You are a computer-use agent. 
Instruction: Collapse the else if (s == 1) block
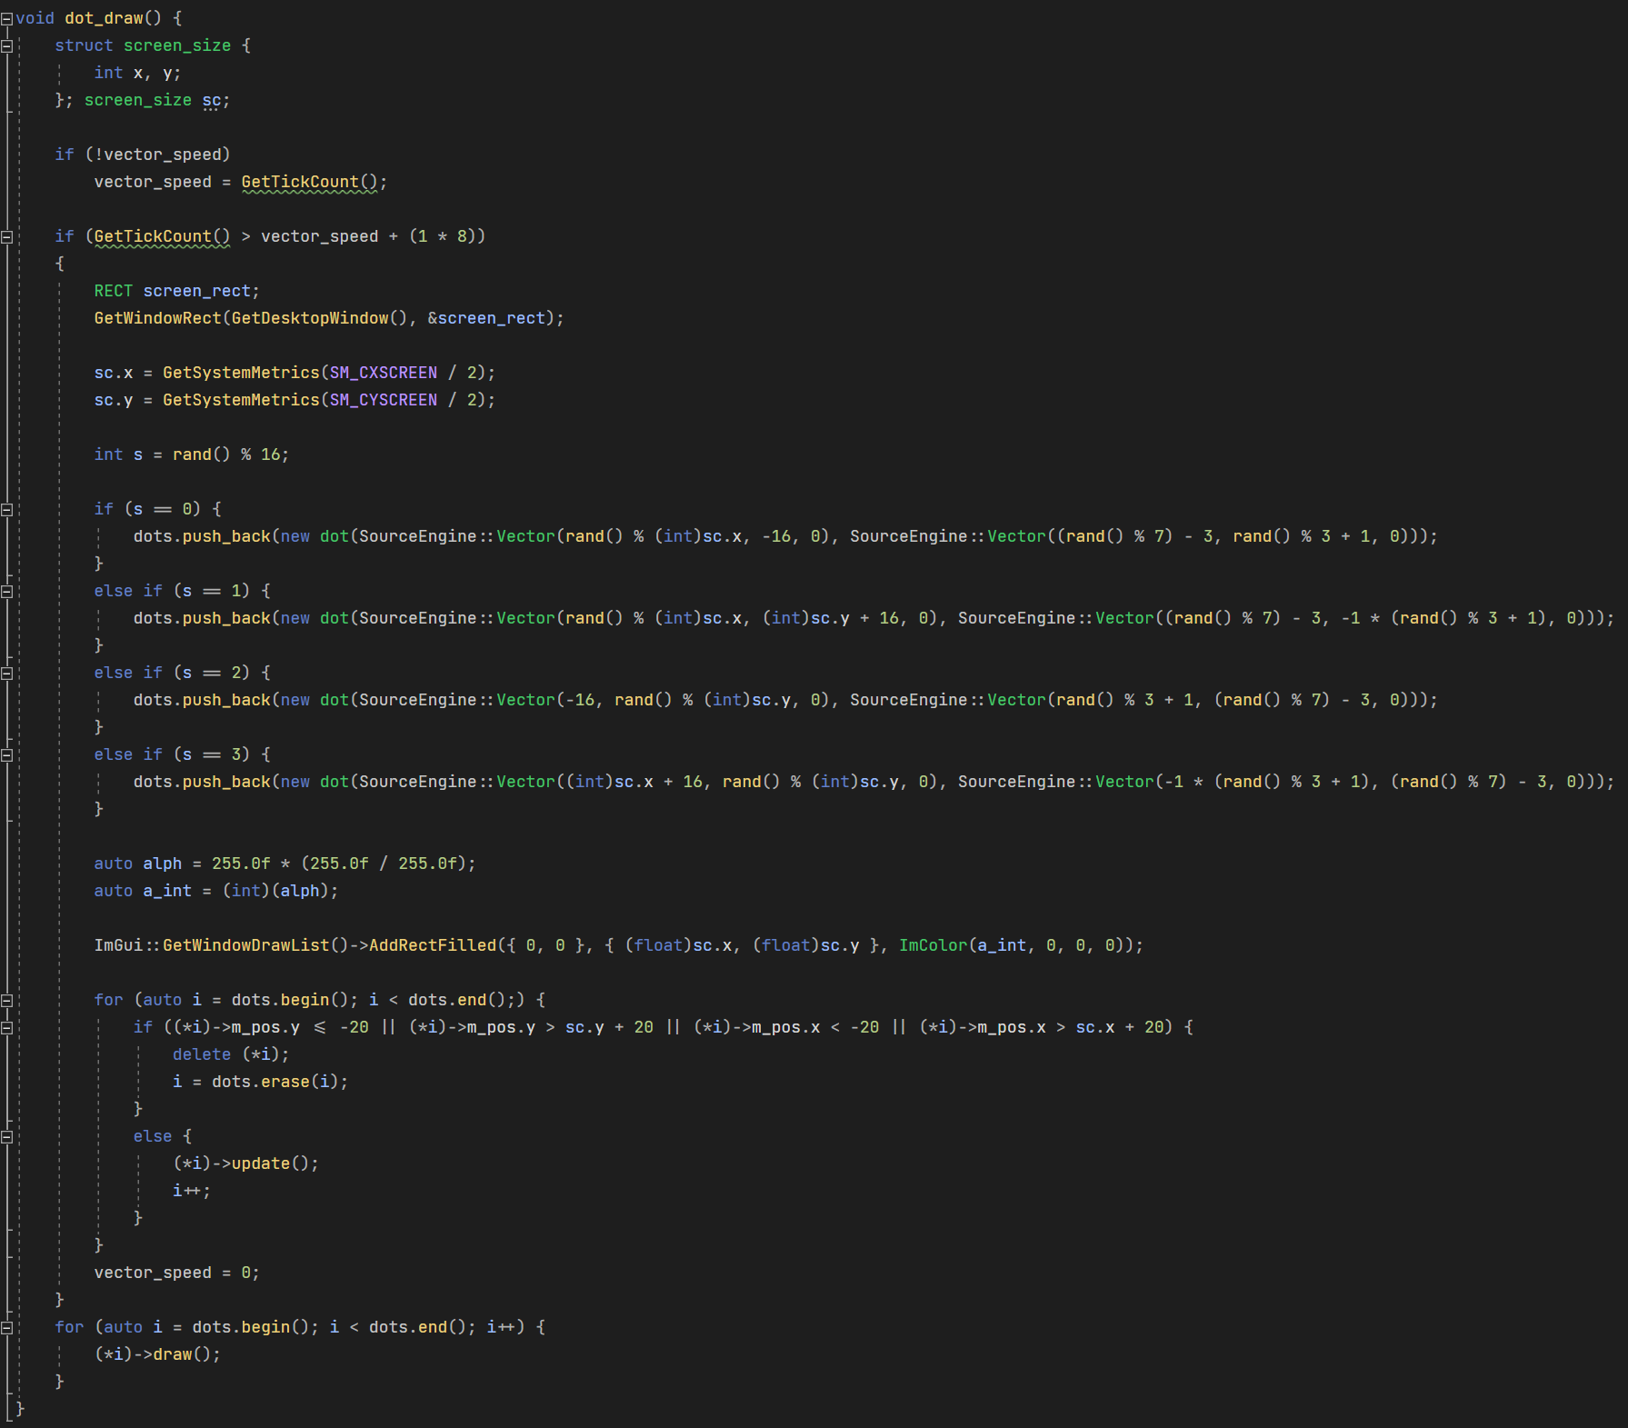pyautogui.click(x=6, y=592)
